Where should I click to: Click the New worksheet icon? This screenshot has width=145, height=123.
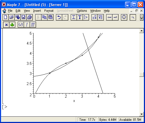tap(5, 17)
